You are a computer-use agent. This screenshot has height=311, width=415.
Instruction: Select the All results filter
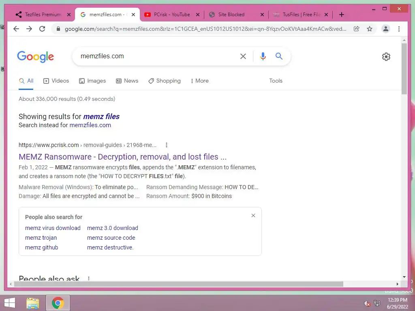[26, 81]
